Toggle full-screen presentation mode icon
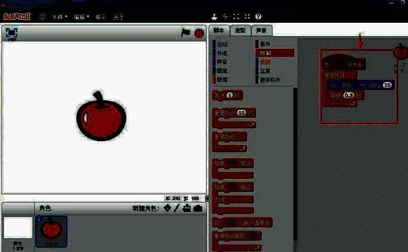The width and height of the screenshot is (408, 252). [x=11, y=33]
